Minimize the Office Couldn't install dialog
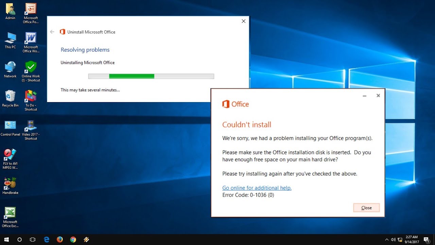This screenshot has width=435, height=245. [x=364, y=96]
